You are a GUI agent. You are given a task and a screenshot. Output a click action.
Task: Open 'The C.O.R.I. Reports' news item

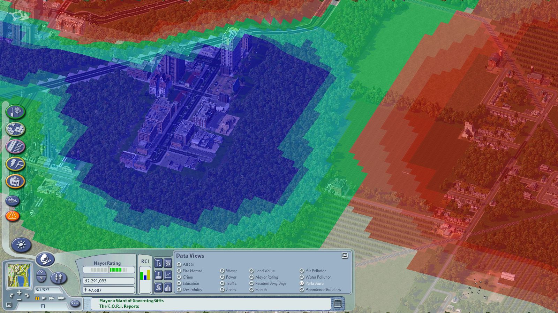[119, 306]
